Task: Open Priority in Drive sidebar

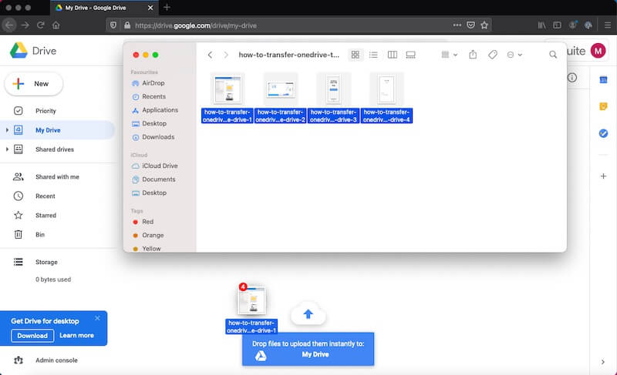Action: (46, 111)
